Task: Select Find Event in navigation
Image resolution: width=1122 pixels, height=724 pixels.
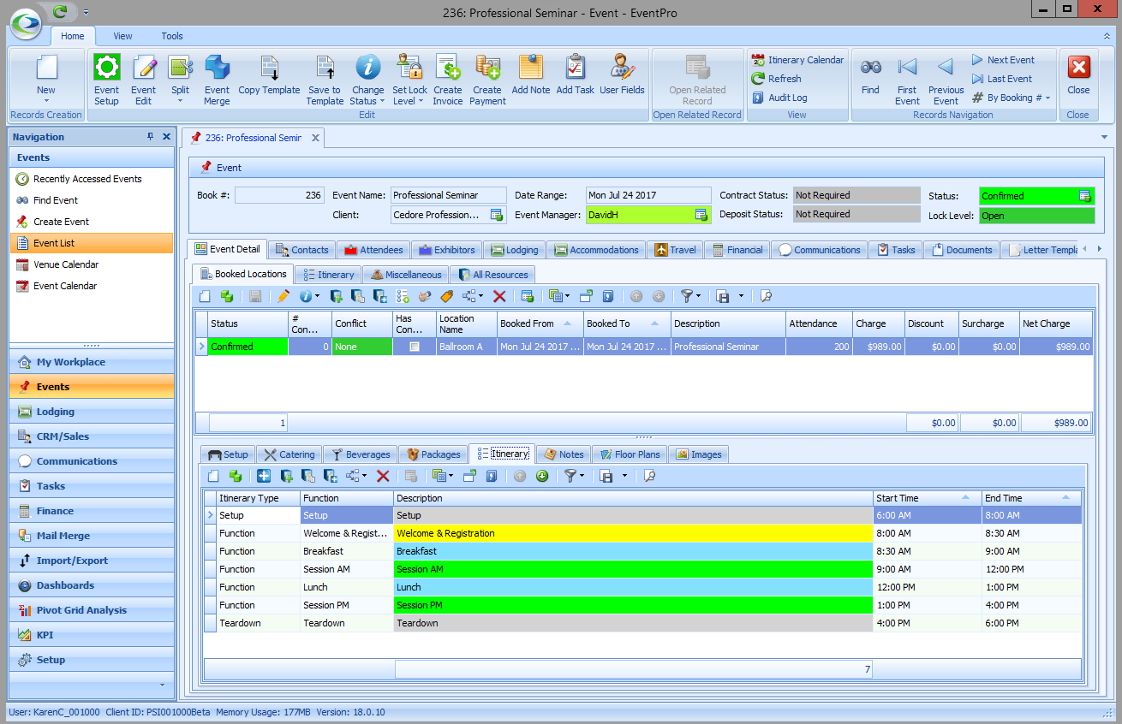Action: [91, 200]
